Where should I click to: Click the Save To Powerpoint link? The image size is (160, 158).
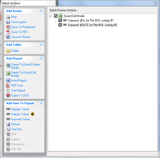pyautogui.click(x=23, y=27)
